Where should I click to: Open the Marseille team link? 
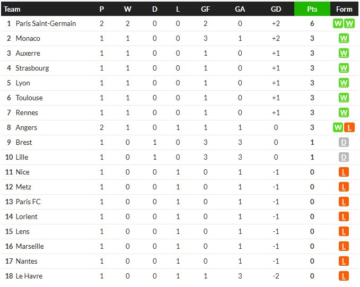point(30,246)
